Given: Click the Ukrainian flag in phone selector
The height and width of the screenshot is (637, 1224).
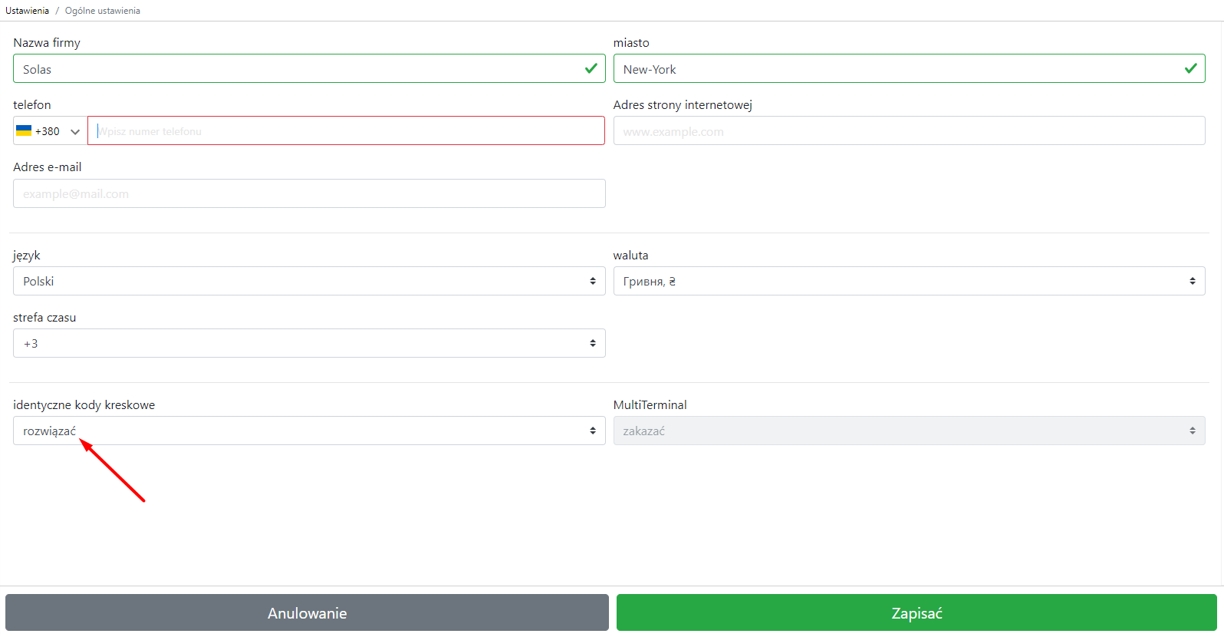Looking at the screenshot, I should pos(24,131).
